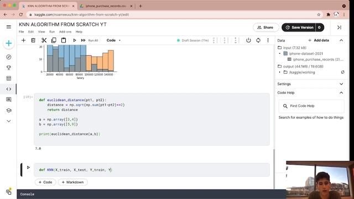Add a Markdown cell below

click(72, 182)
